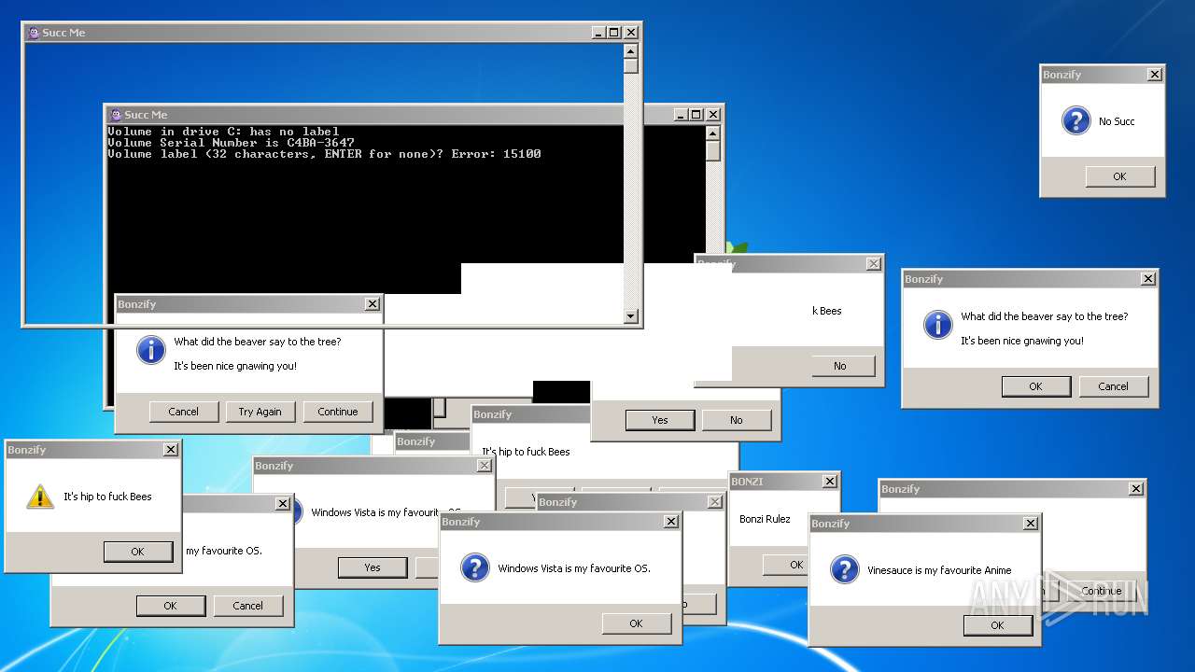The image size is (1195, 672).
Task: Close the front Succ Me console window
Action: click(x=713, y=115)
